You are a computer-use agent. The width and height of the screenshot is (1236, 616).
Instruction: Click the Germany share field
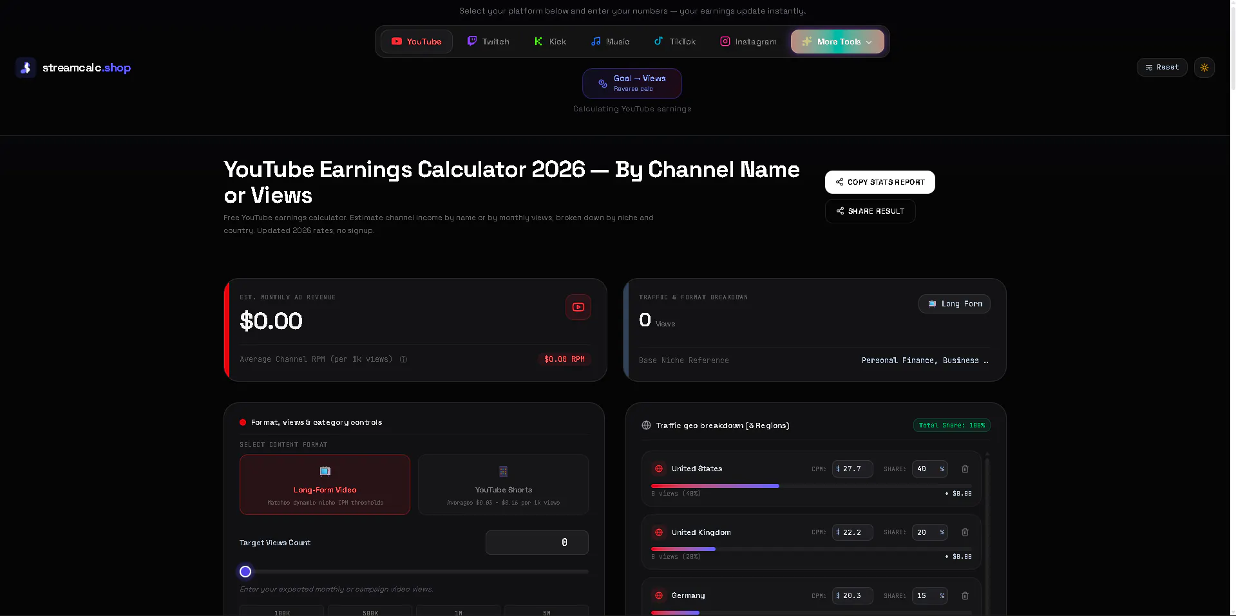point(930,596)
